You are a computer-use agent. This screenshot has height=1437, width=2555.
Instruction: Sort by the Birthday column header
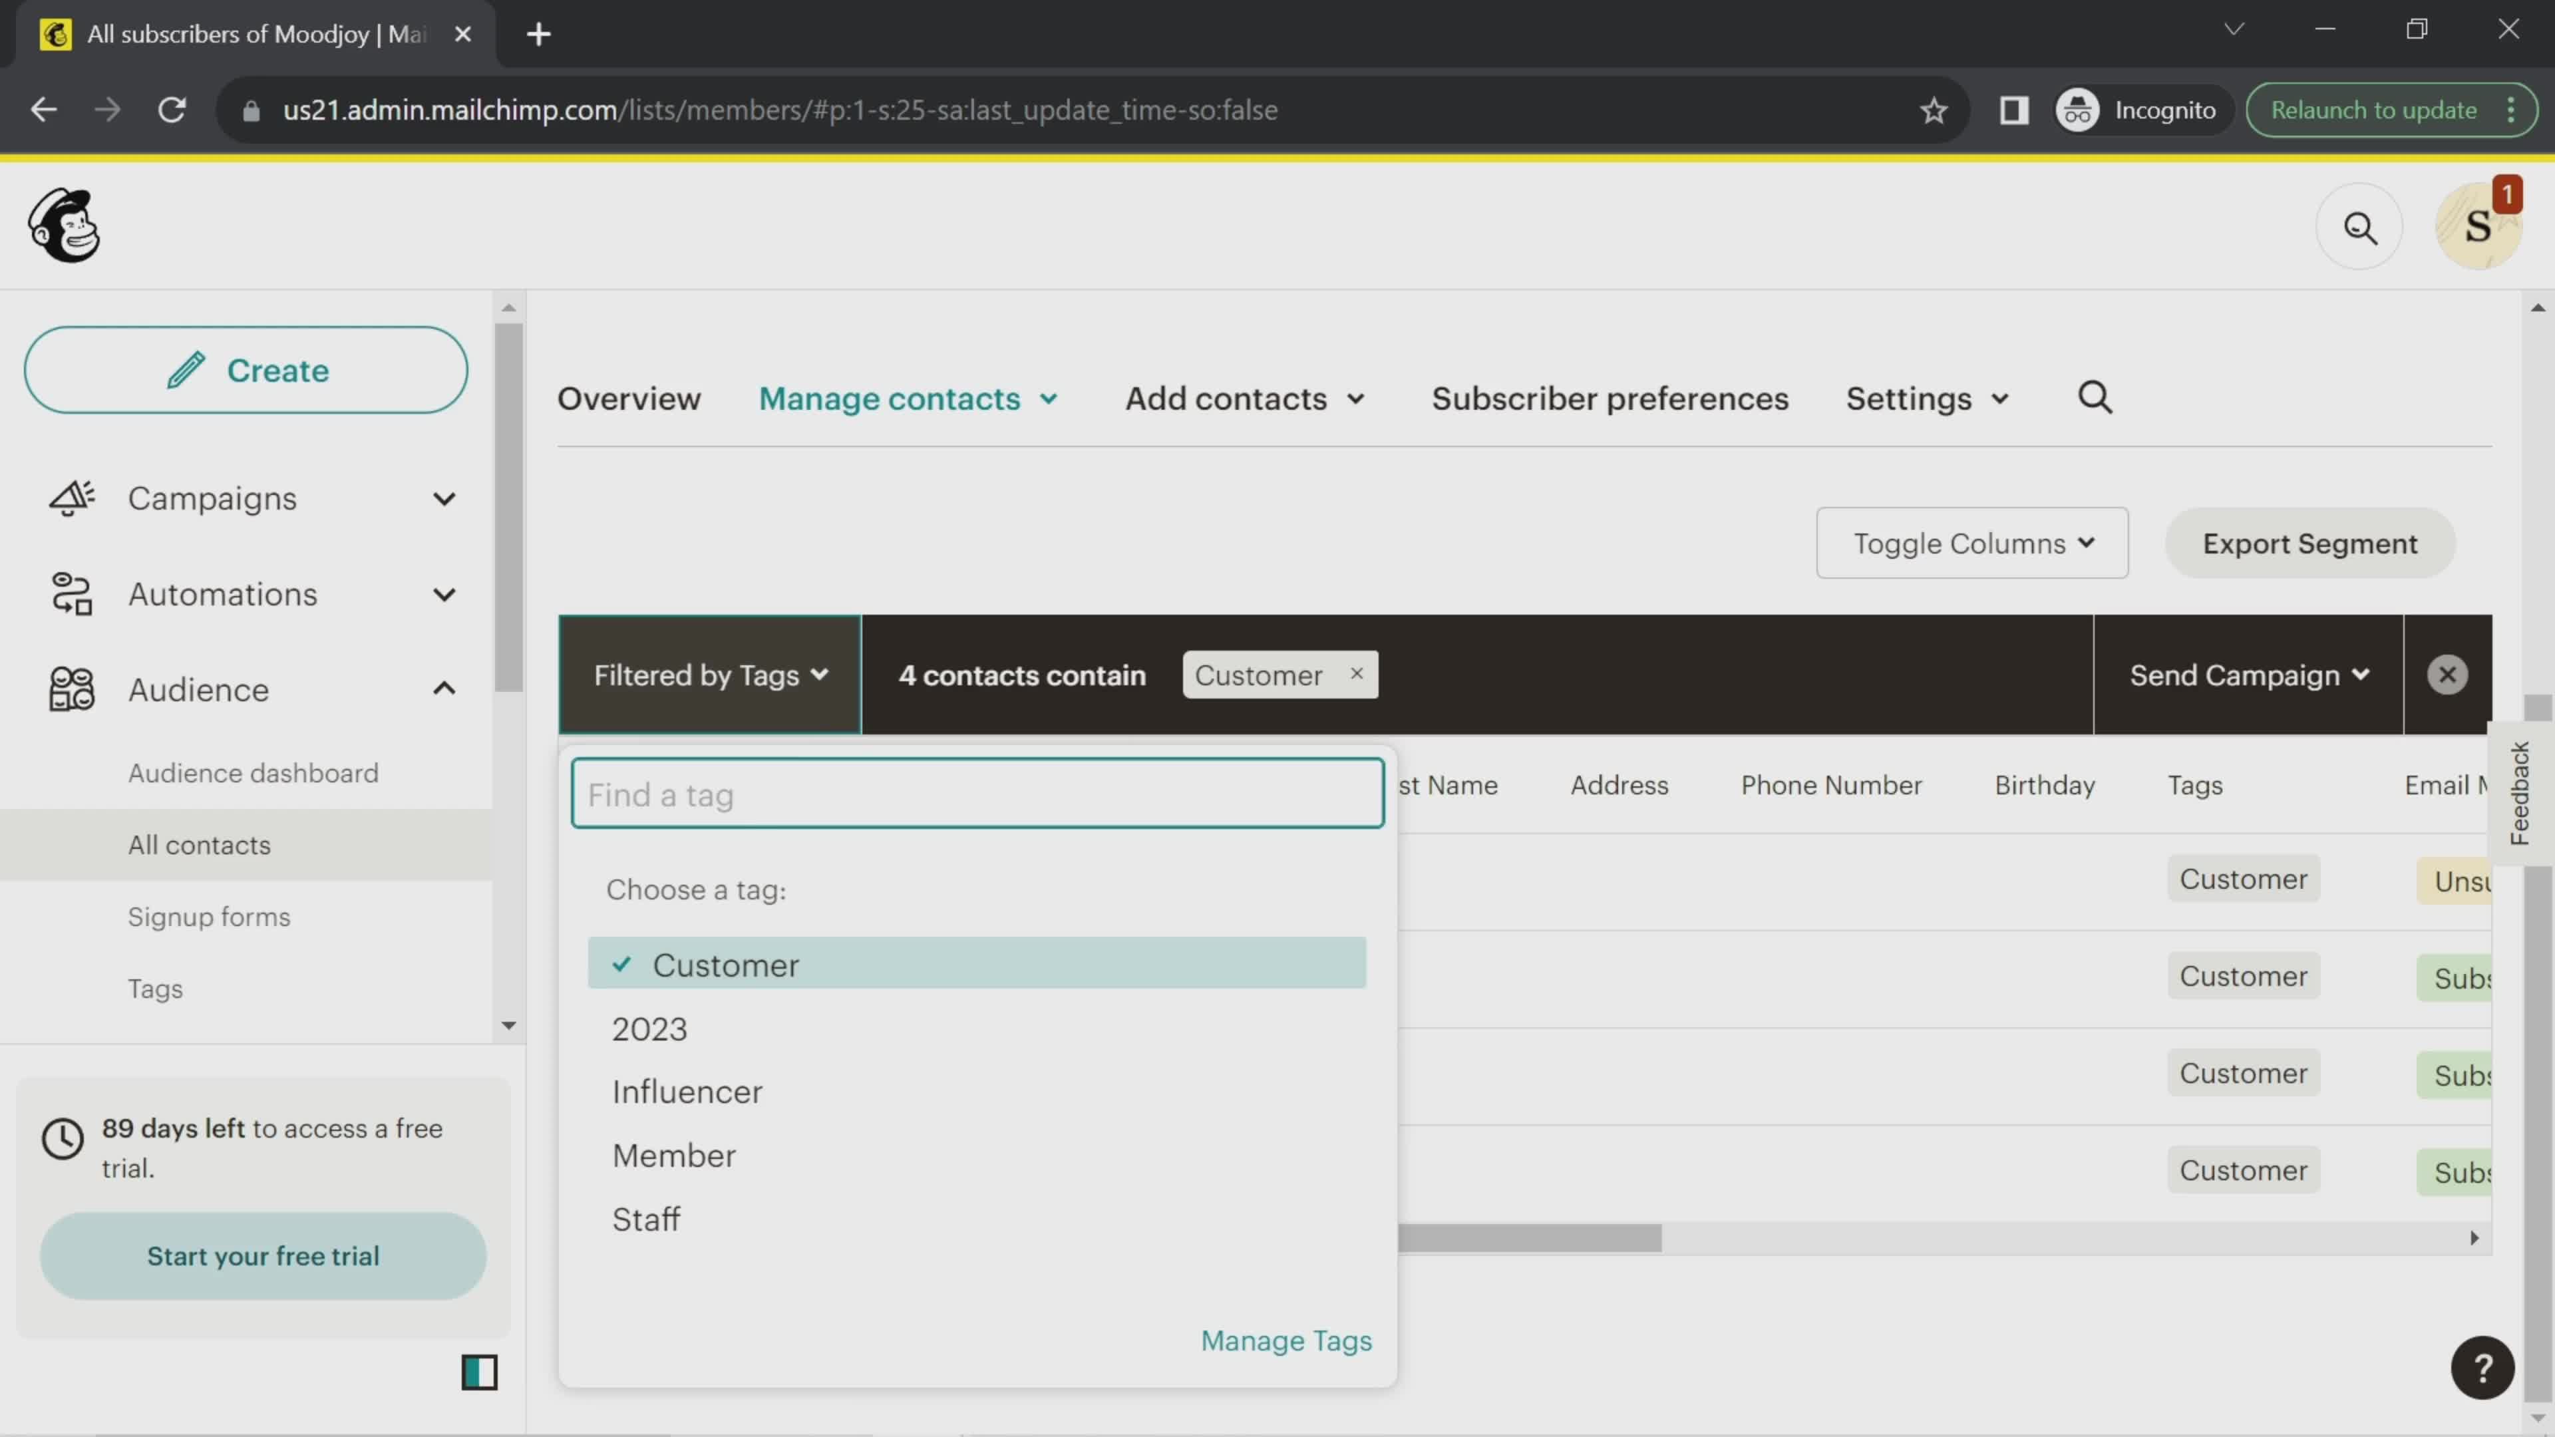(2044, 784)
